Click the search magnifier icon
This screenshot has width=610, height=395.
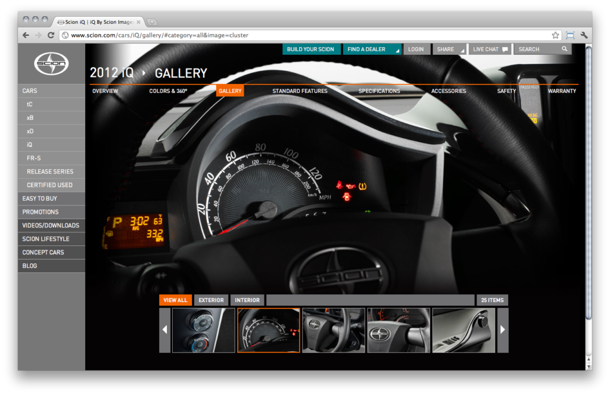click(x=565, y=49)
